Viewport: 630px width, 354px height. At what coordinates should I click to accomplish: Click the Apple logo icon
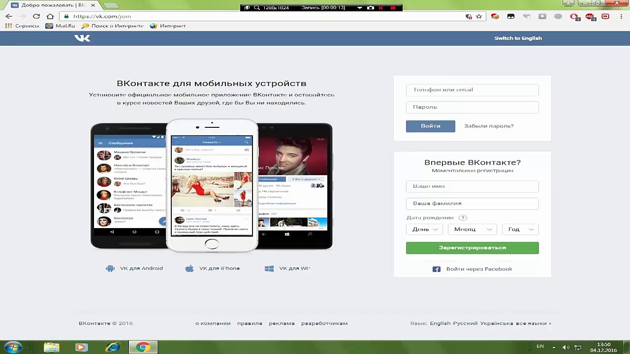(x=189, y=268)
